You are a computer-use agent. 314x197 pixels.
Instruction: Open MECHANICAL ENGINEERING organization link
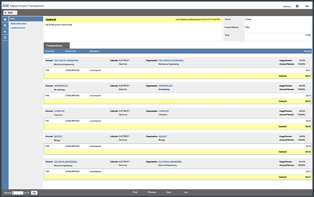point(171,60)
